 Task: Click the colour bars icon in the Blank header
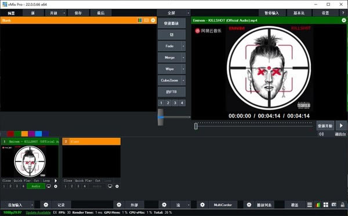pos(140,20)
